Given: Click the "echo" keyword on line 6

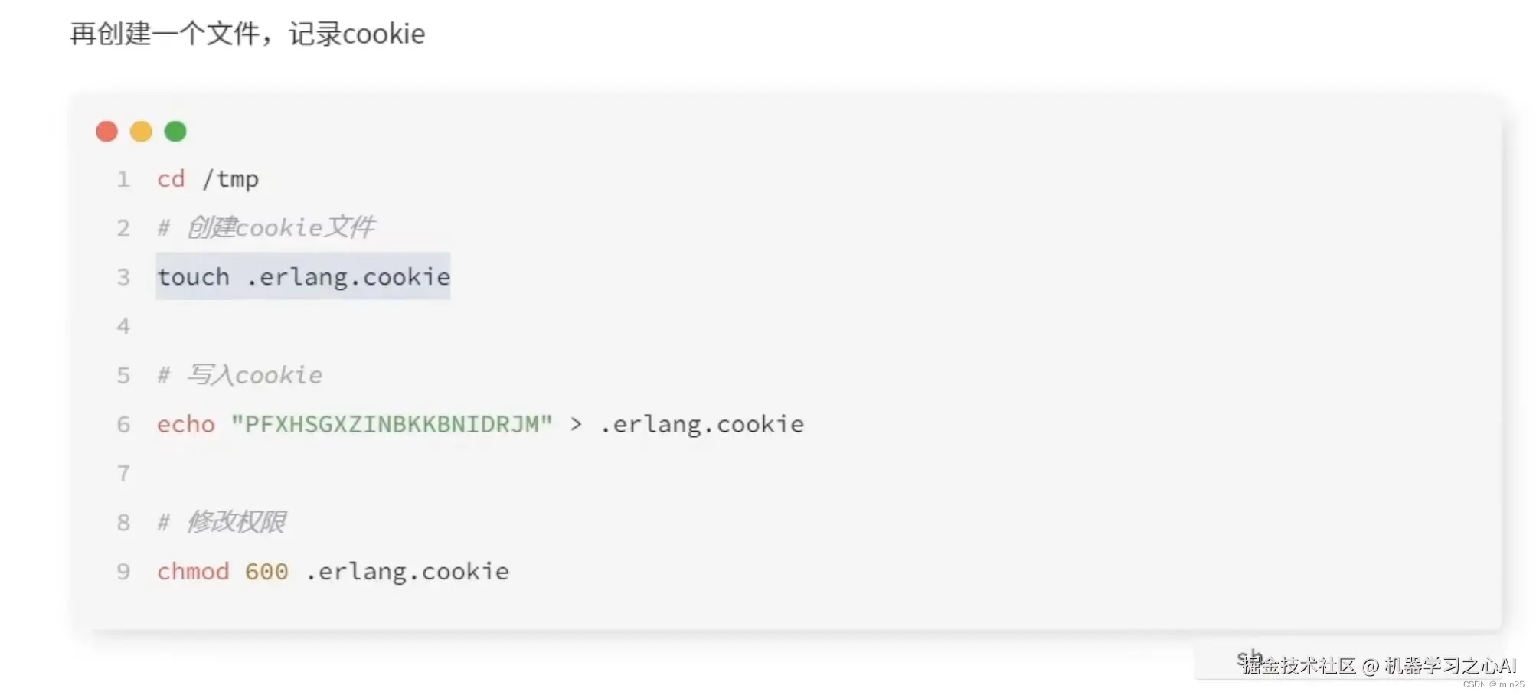Looking at the screenshot, I should [186, 424].
